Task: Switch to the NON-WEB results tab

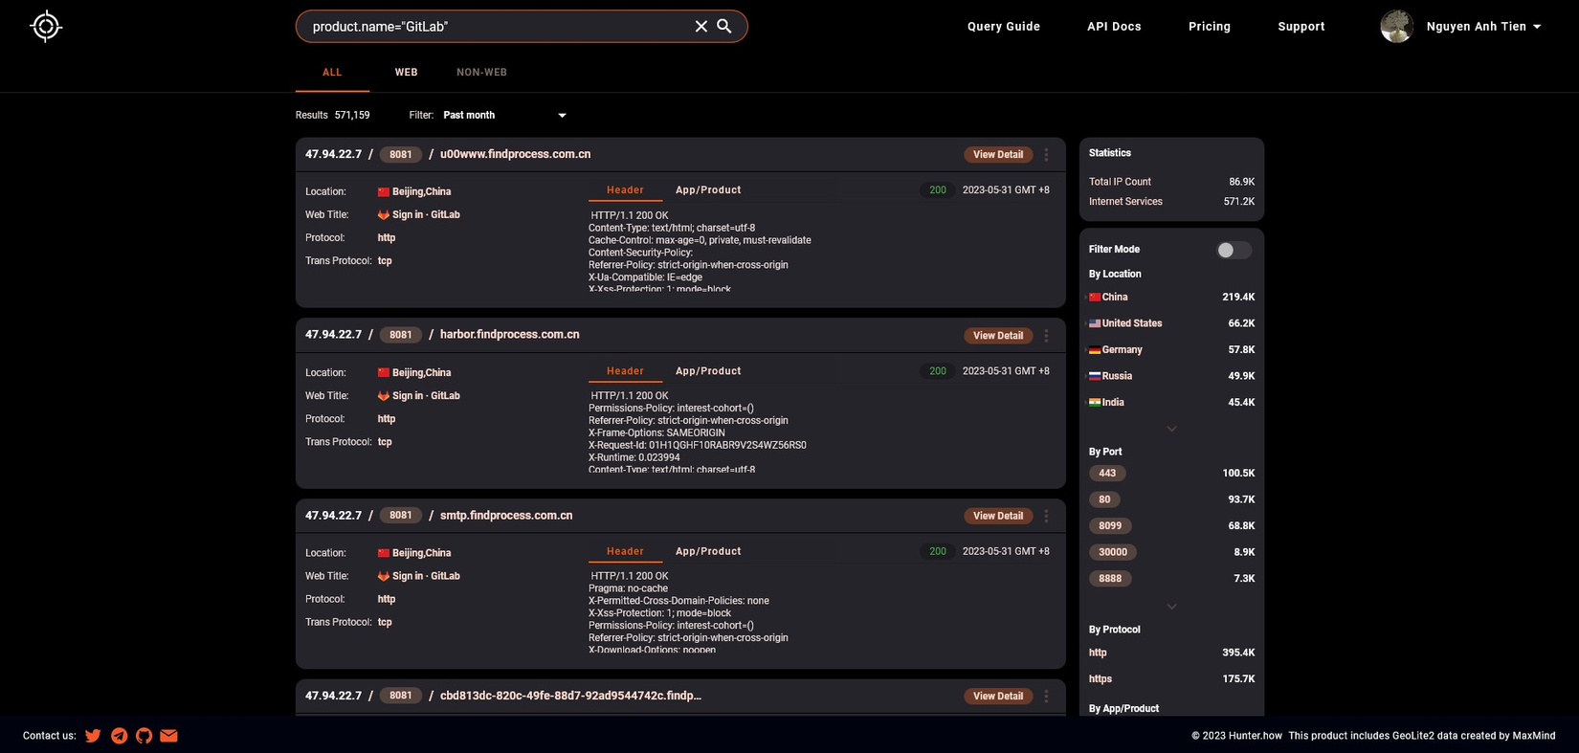Action: [x=481, y=73]
